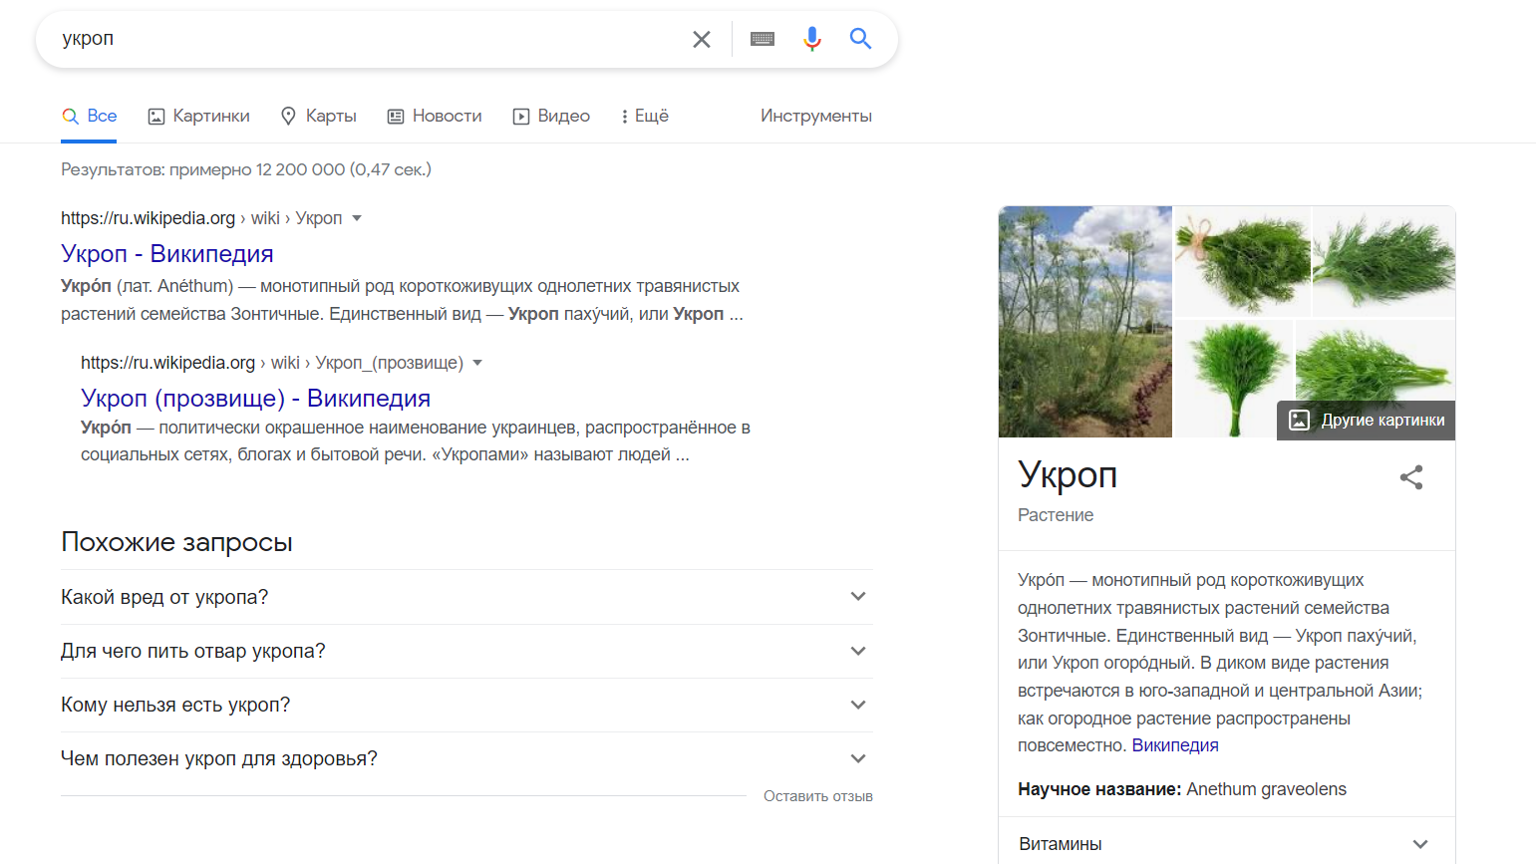
Task: Expand question Чем полезен укроп для здоровья?
Action: (466, 758)
